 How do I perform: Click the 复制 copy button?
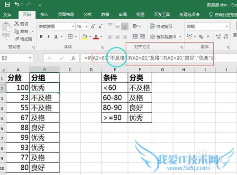click(21, 31)
